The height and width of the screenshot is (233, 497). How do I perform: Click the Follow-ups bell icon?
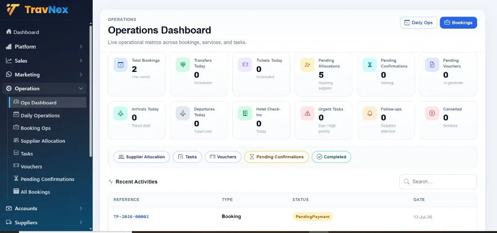click(369, 114)
